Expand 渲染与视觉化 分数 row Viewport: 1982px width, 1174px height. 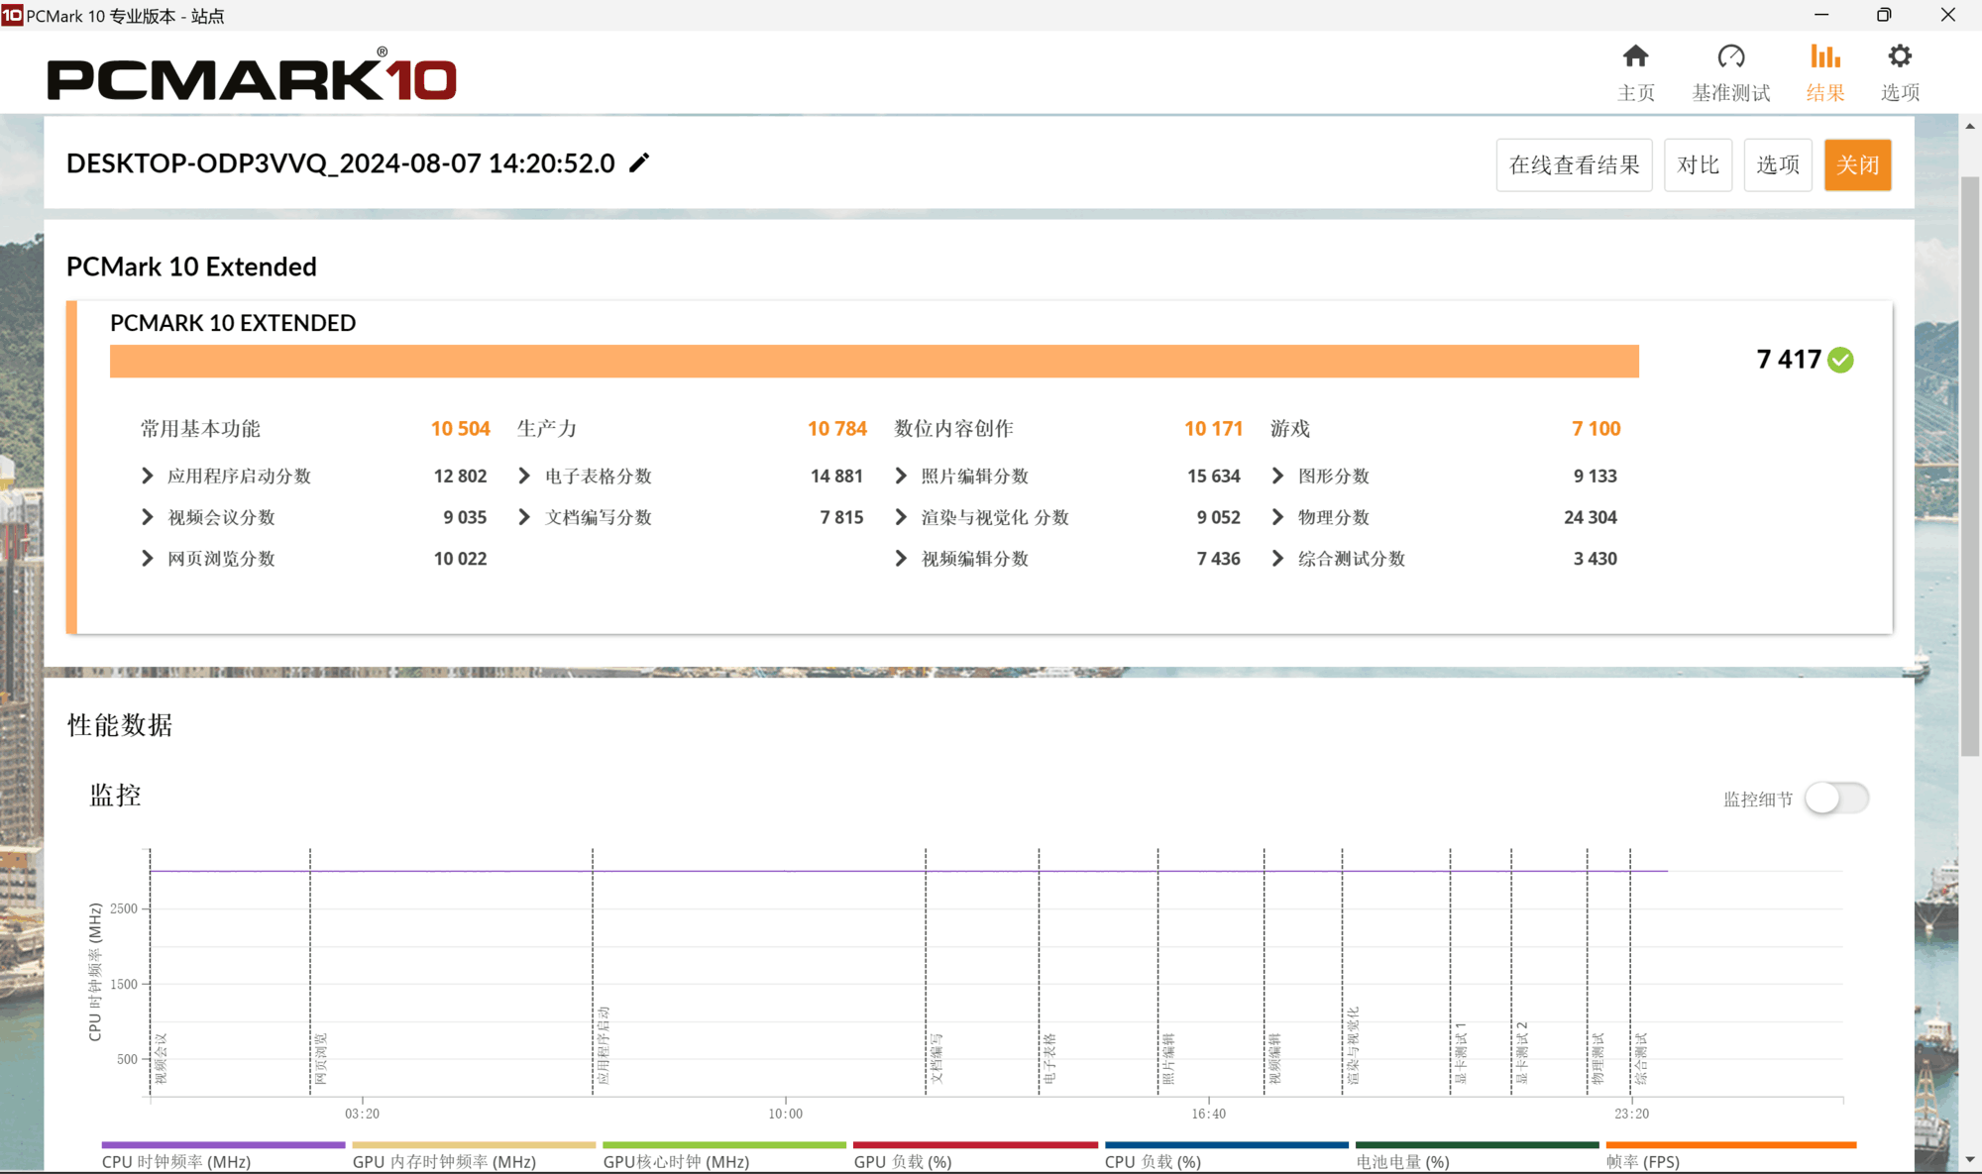pyautogui.click(x=901, y=517)
